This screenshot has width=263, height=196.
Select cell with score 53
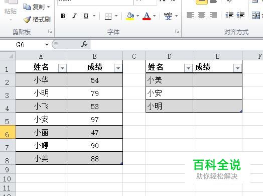(95, 106)
